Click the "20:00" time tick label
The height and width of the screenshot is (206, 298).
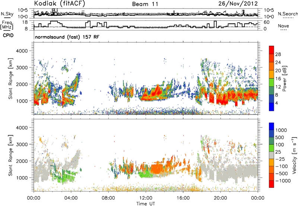coord(220,198)
